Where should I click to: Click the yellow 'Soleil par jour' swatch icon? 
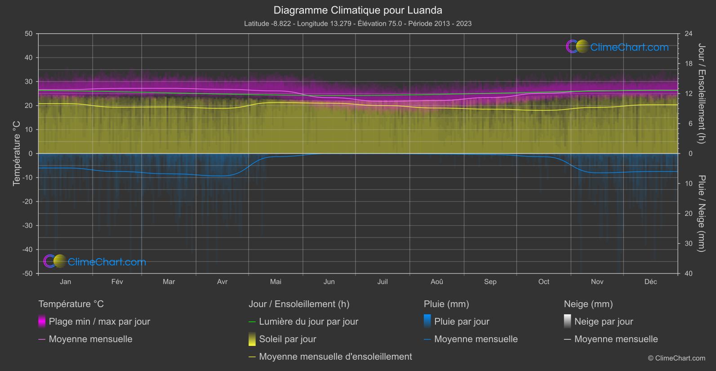[x=252, y=339]
